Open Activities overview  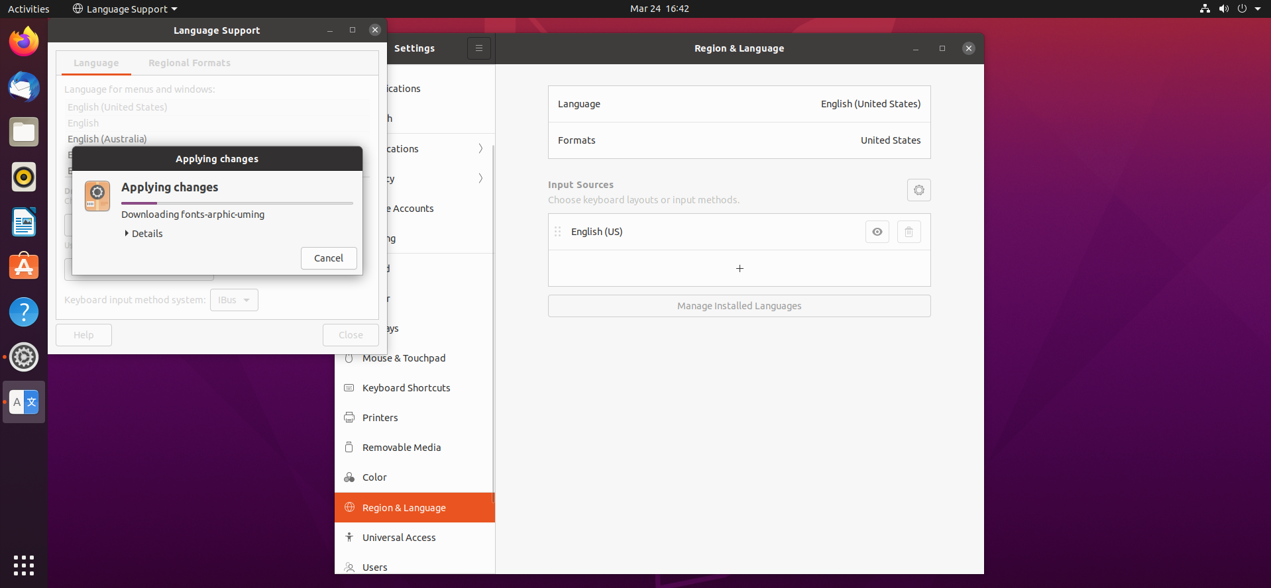coord(28,9)
